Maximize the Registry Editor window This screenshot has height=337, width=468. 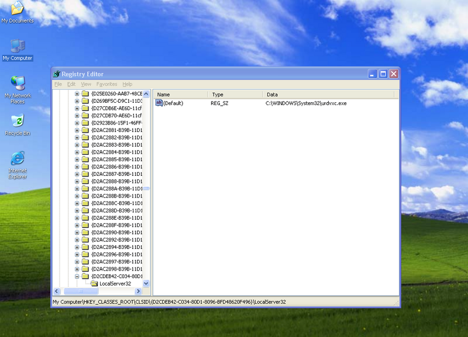click(x=383, y=74)
